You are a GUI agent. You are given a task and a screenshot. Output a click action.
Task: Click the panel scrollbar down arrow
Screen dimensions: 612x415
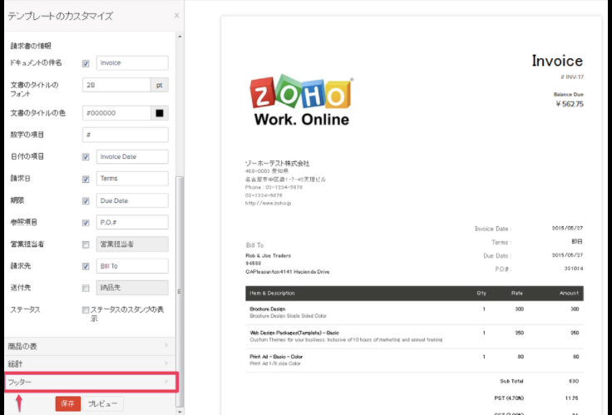pos(180,412)
